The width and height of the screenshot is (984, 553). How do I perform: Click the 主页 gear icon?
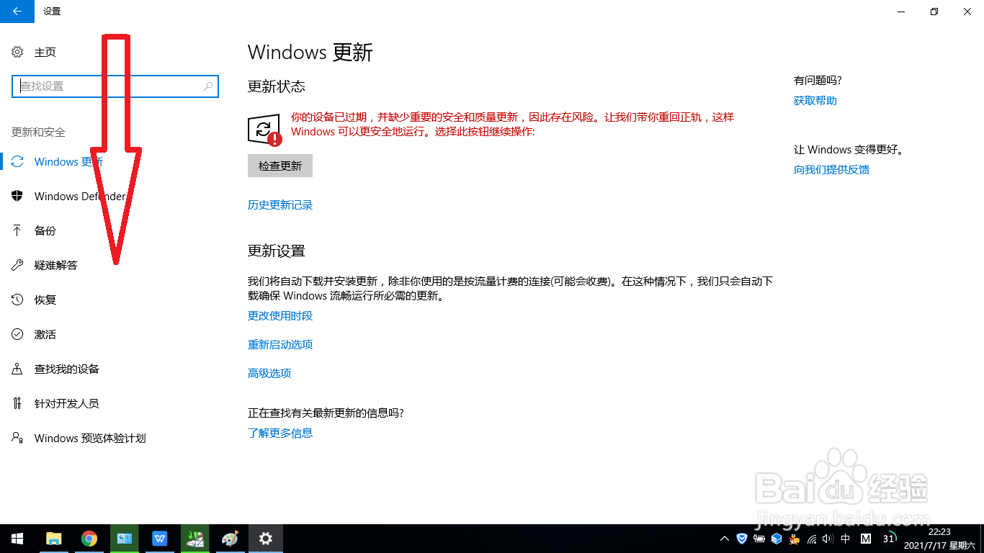(x=18, y=52)
